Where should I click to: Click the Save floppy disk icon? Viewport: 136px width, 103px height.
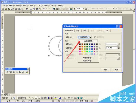[9, 9]
